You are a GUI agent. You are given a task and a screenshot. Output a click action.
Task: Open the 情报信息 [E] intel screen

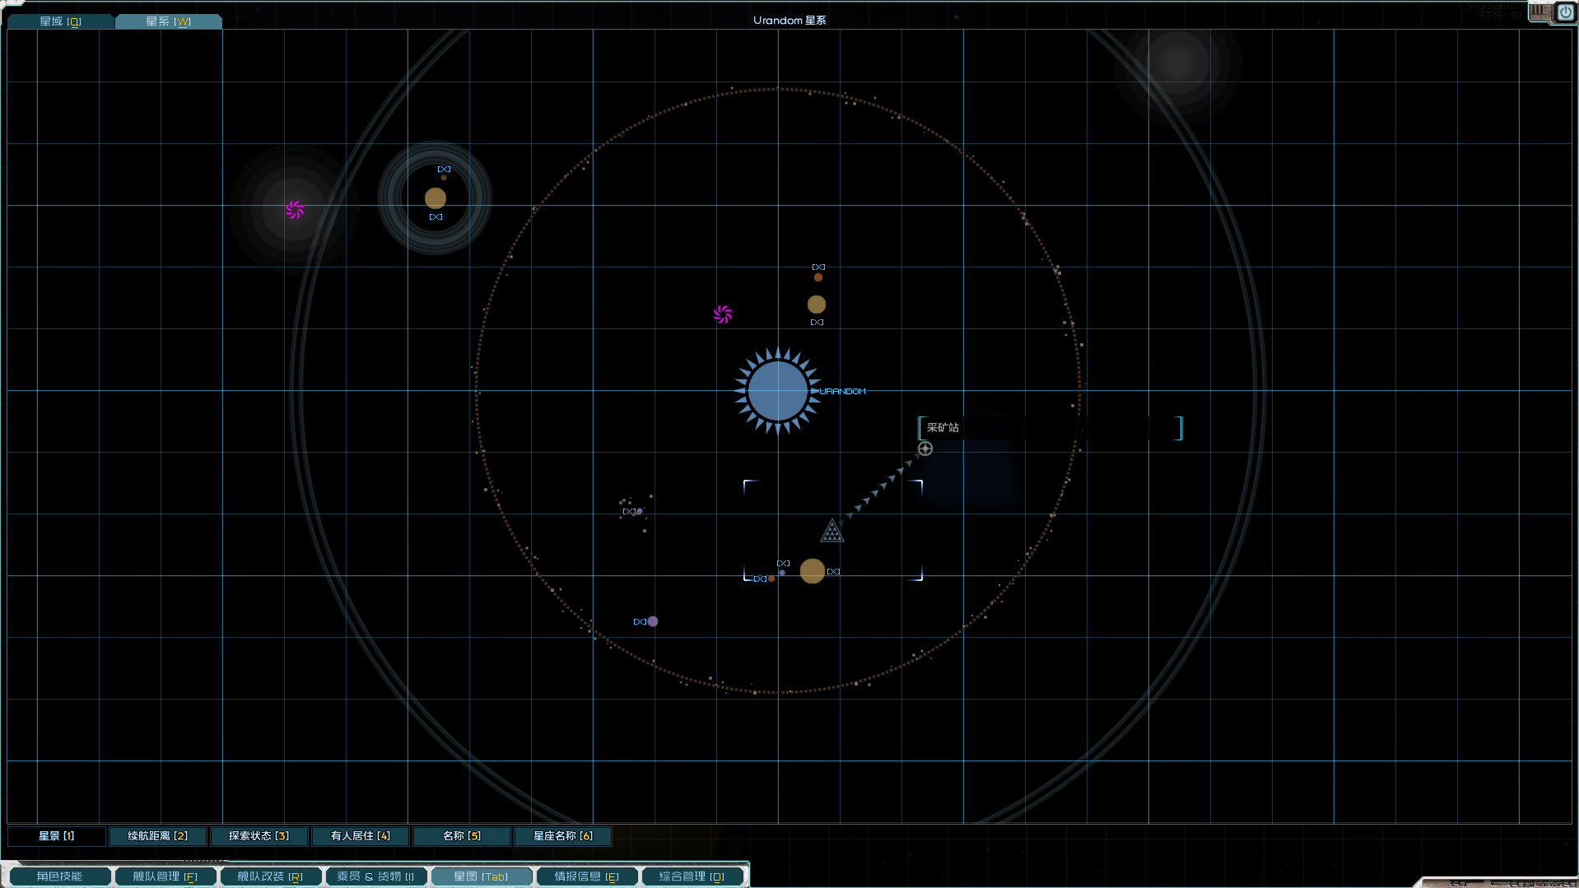[586, 876]
